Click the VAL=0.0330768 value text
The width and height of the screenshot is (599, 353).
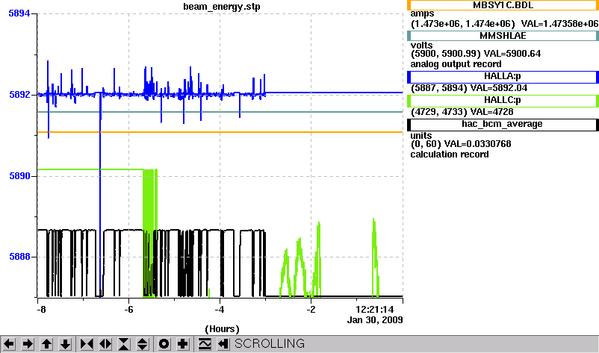(x=477, y=144)
